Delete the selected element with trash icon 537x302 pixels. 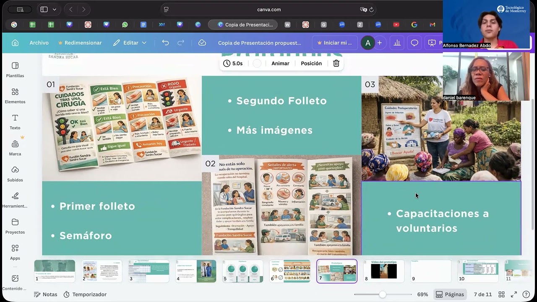click(x=336, y=63)
